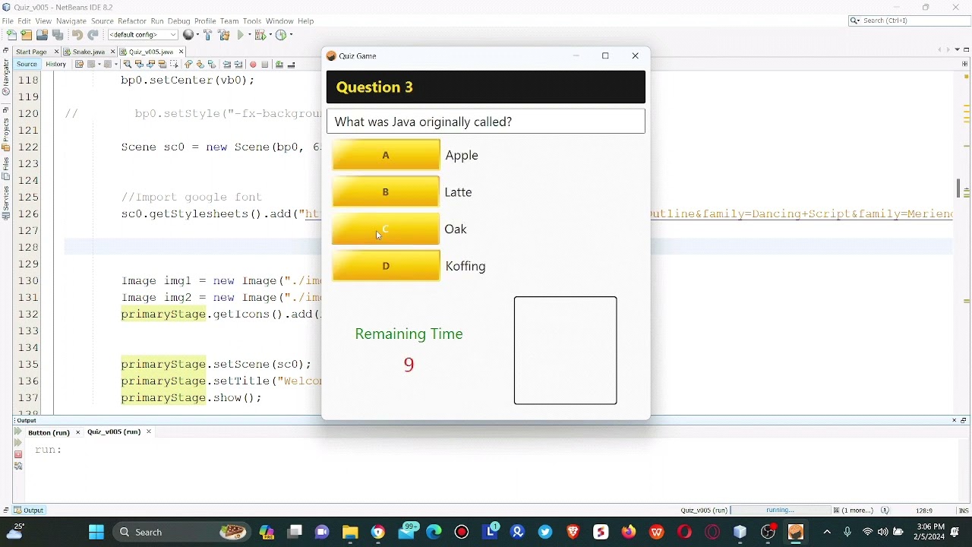
Task: Choose answer D button in Quiz Game
Action: pyautogui.click(x=386, y=266)
